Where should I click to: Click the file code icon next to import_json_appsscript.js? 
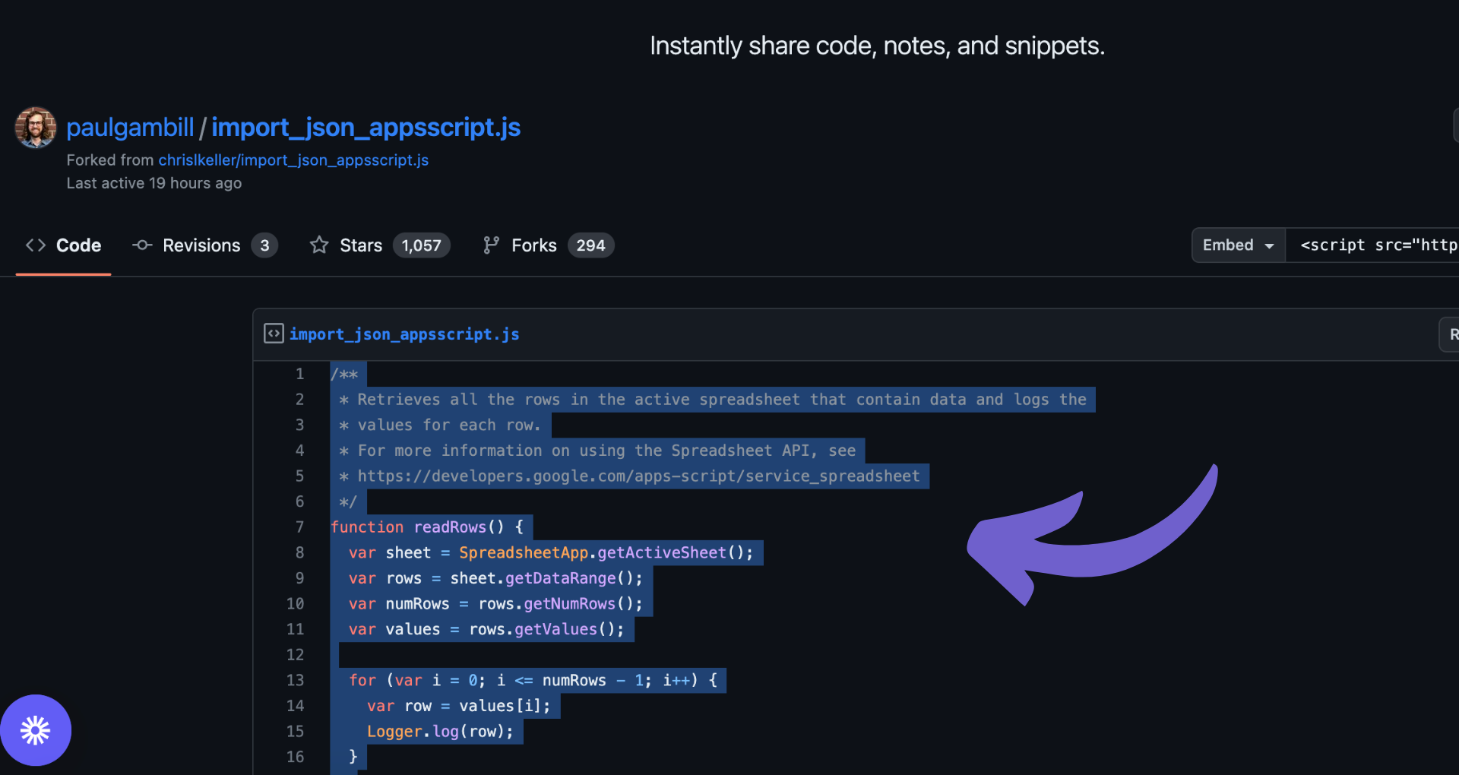(x=273, y=333)
